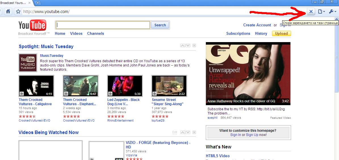The width and height of the screenshot is (339, 160).
Task: Close the Spotlight: Music Tuesday module
Action: click(x=194, y=46)
